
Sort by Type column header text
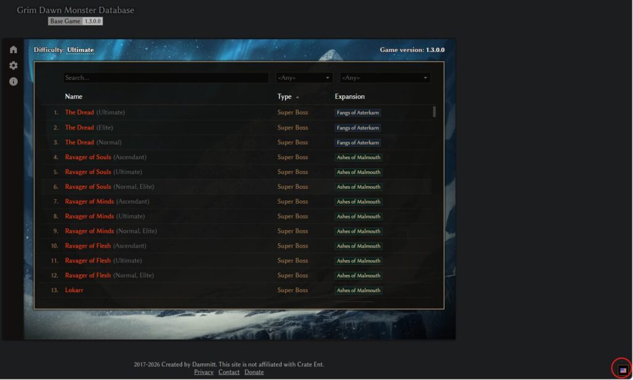coord(284,97)
